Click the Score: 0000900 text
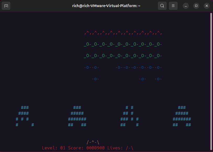The image size is (213, 152). pyautogui.click(x=86, y=148)
